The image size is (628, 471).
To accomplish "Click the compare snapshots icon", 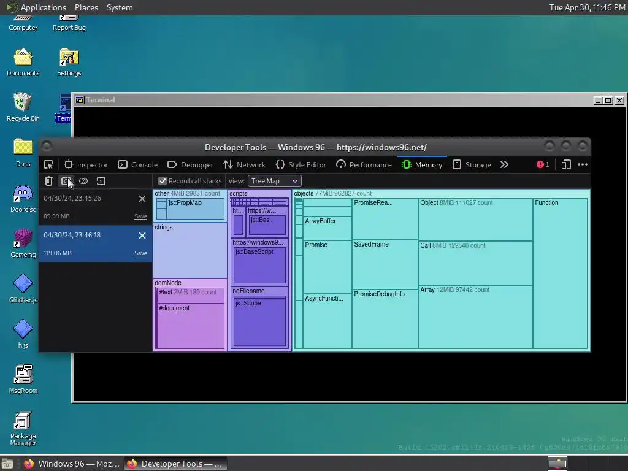I will (x=83, y=181).
